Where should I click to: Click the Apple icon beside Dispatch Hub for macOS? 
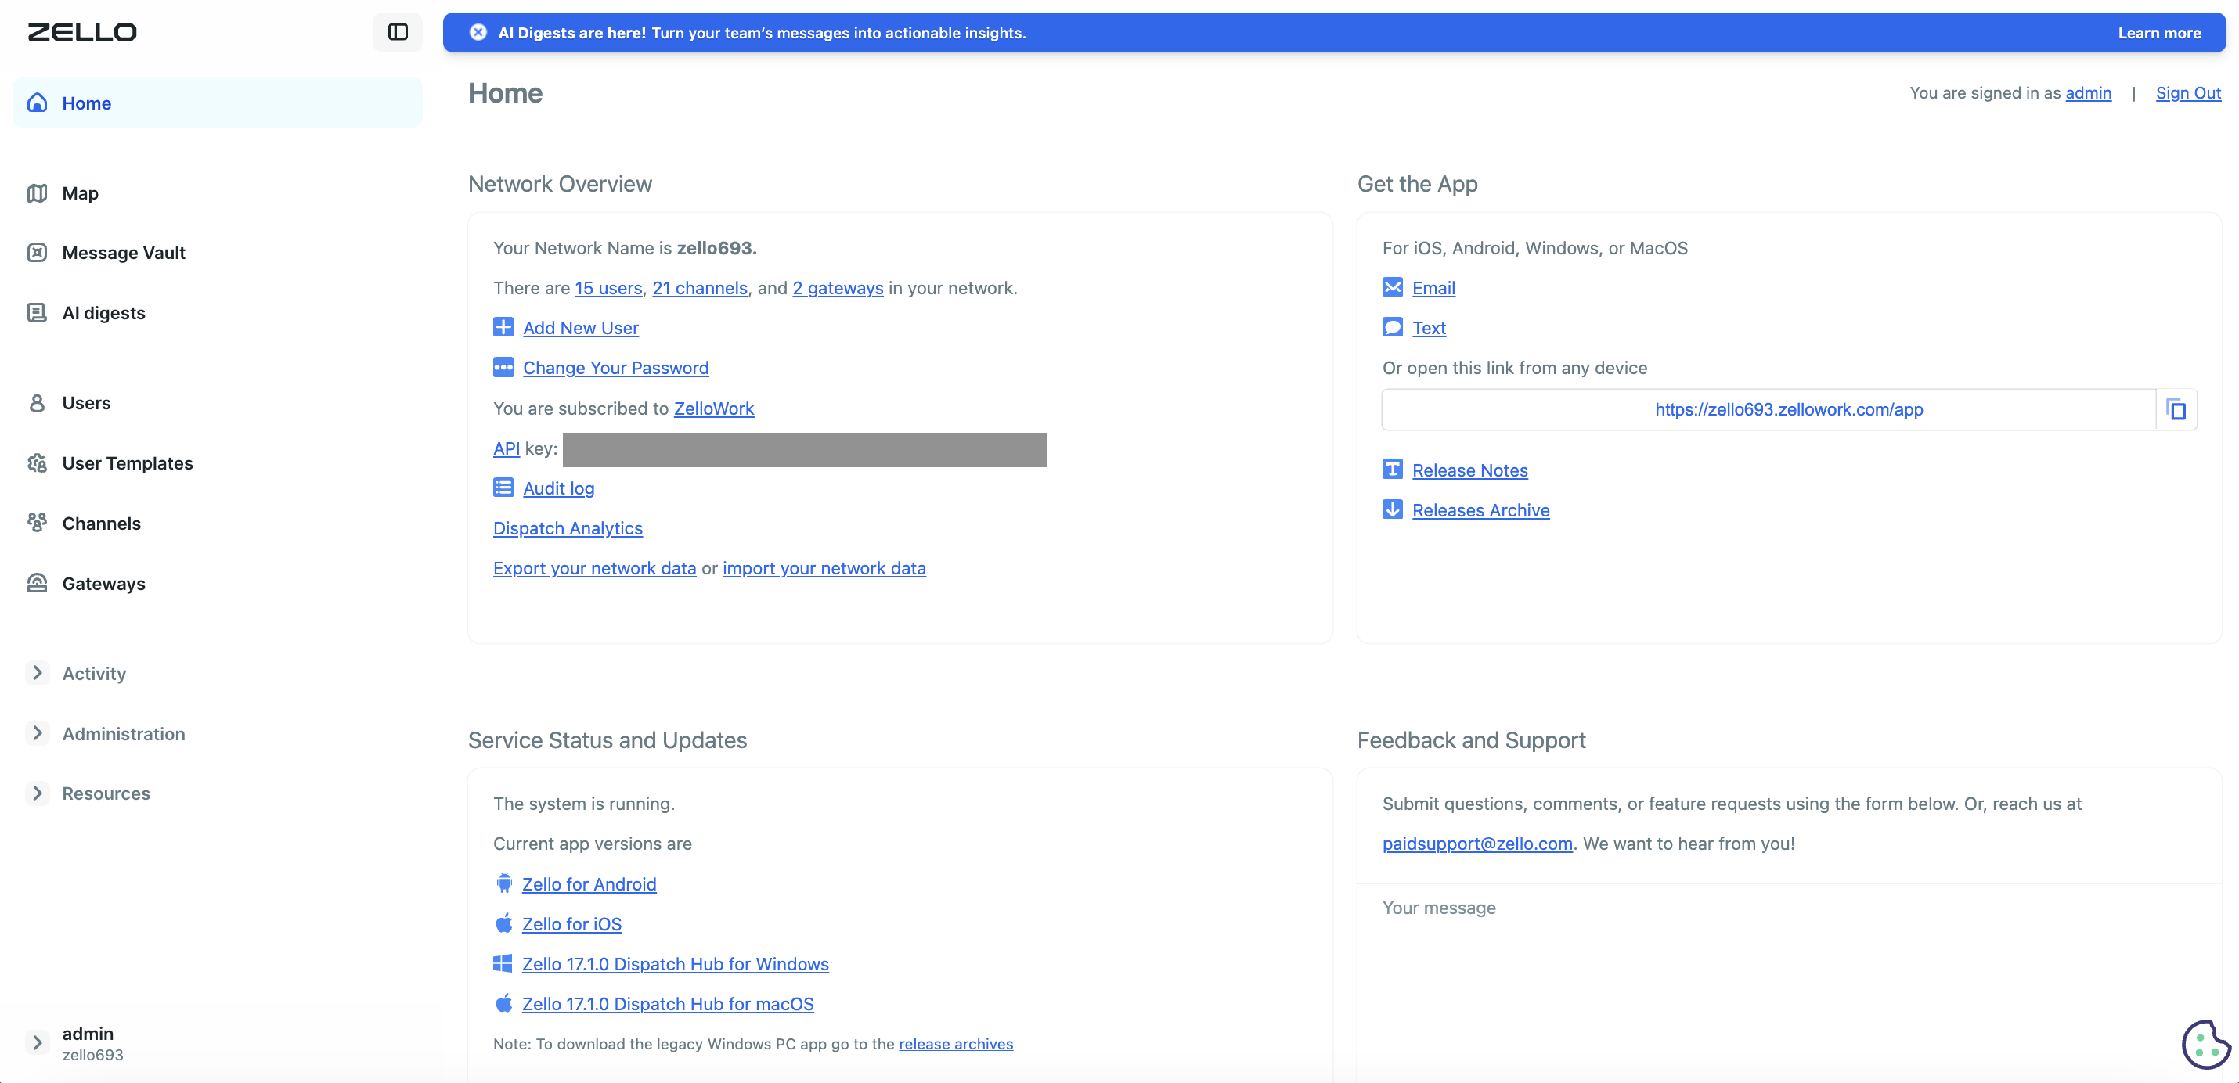(504, 1003)
